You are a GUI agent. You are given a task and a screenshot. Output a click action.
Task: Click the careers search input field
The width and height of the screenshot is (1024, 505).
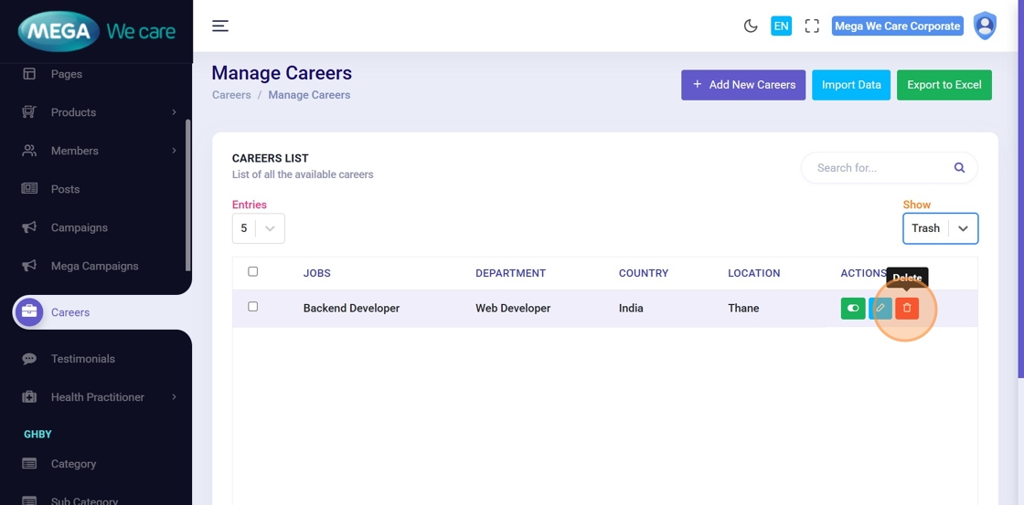click(x=878, y=168)
